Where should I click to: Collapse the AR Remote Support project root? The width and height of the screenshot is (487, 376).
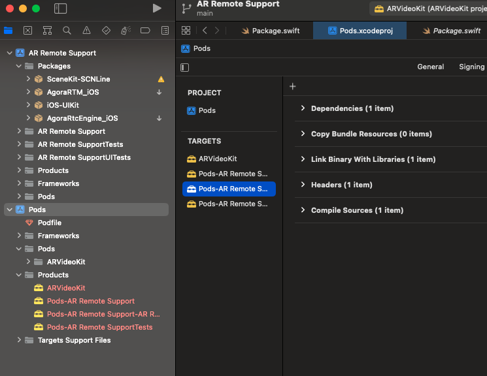pos(9,53)
